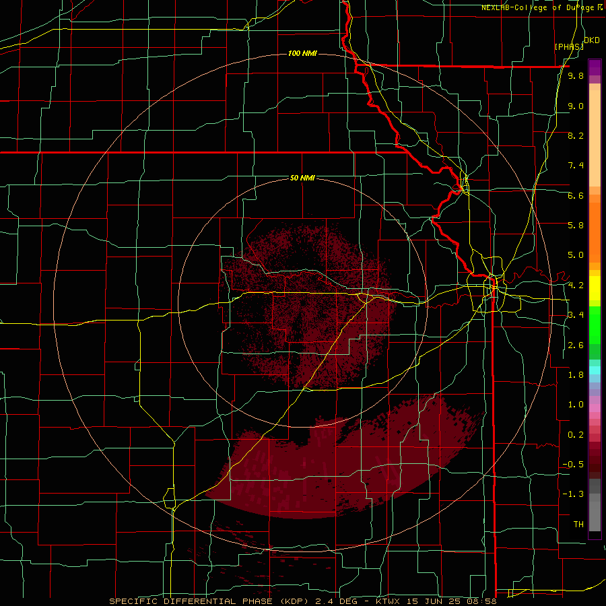Click the 50 NMI range ring label
The width and height of the screenshot is (606, 606).
click(x=302, y=178)
